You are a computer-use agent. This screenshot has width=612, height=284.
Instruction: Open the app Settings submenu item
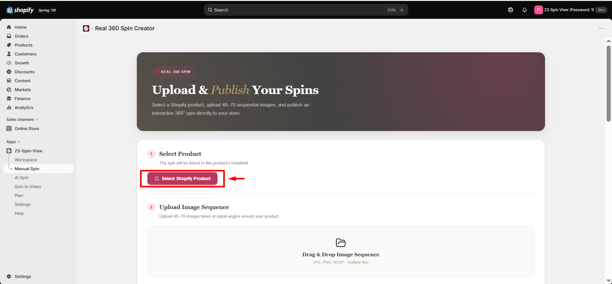tap(23, 204)
